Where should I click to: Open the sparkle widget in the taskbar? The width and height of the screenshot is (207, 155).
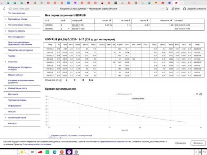[23, 152]
